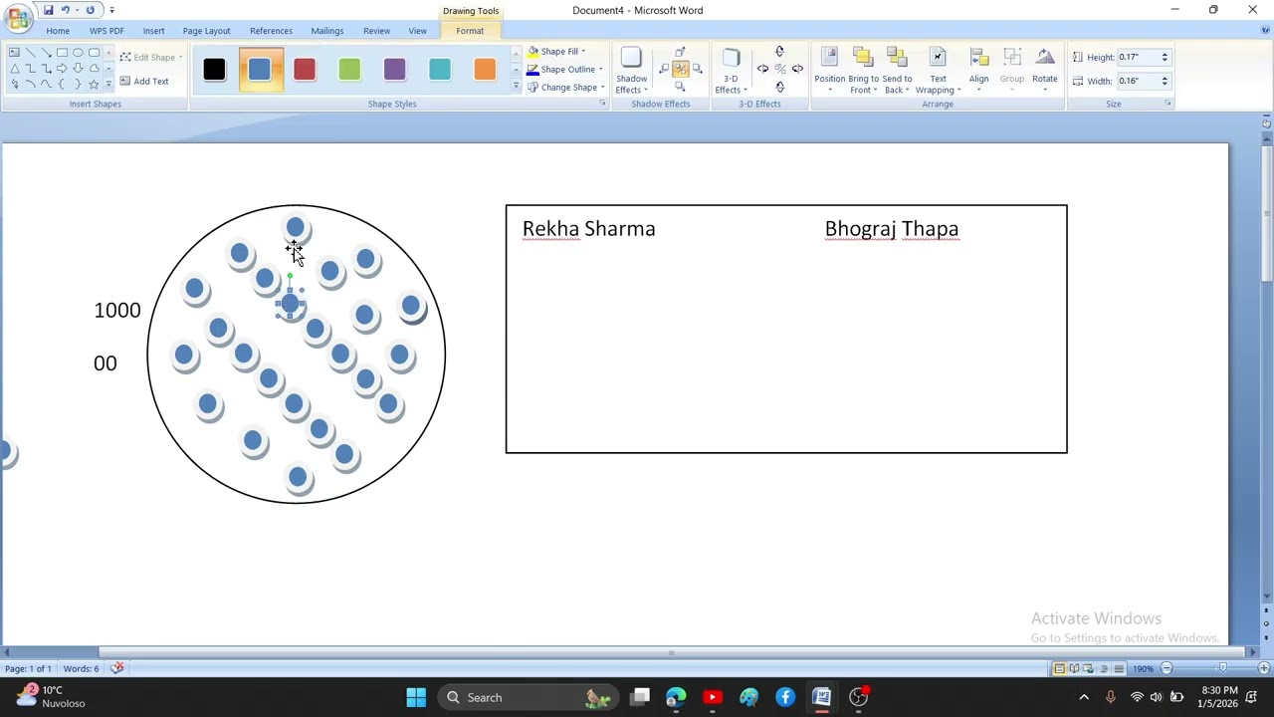Open Position dropdown in Arrange group
The image size is (1274, 717).
point(829,70)
